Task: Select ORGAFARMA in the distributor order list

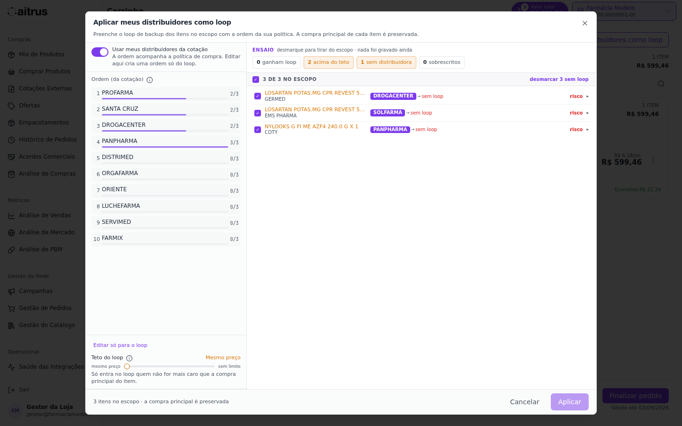Action: pyautogui.click(x=166, y=174)
